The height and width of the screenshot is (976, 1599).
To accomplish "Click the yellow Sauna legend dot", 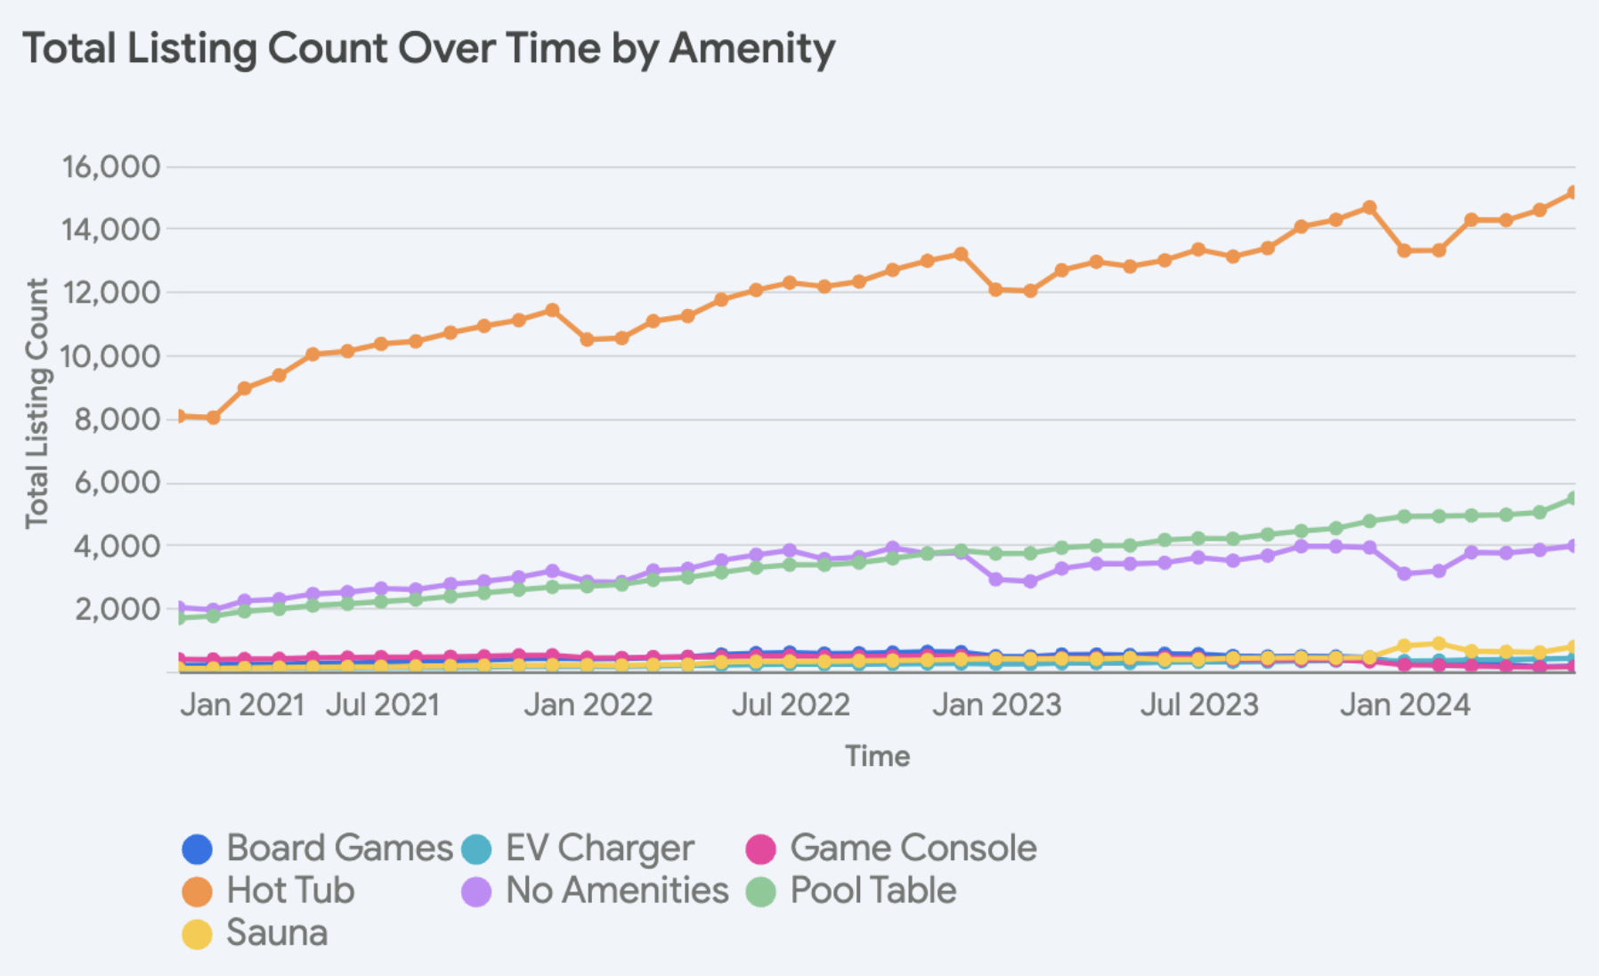I will [197, 934].
